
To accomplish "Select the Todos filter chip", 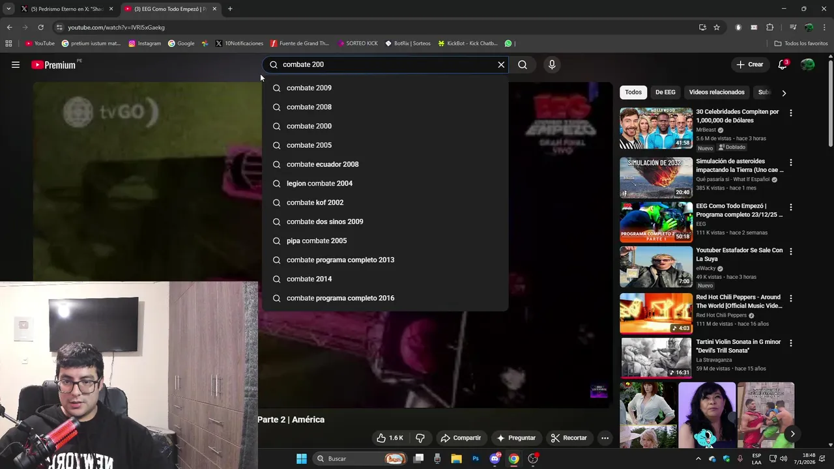I will (633, 92).
